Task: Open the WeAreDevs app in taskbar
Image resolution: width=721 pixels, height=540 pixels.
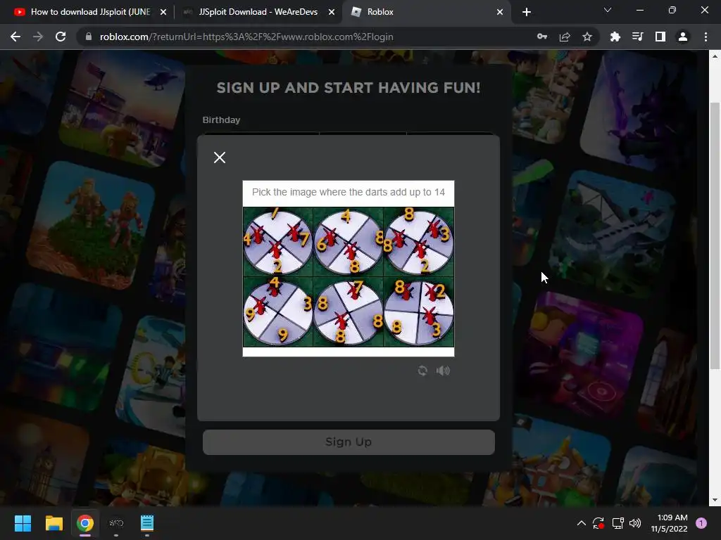Action: click(116, 523)
